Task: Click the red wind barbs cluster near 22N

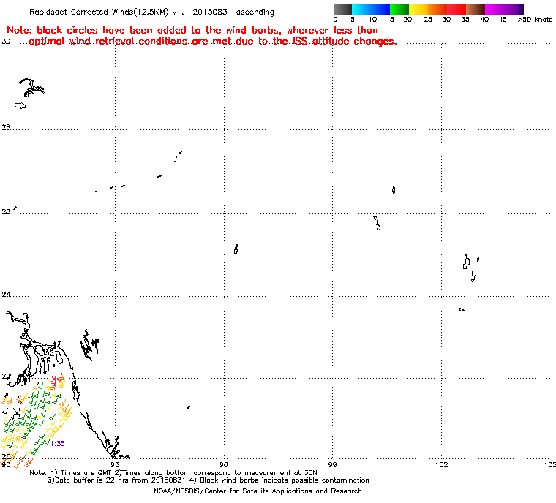Action: point(55,382)
